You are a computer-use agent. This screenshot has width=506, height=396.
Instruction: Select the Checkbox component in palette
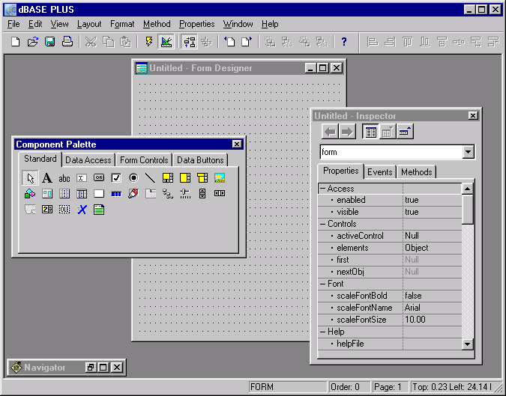116,177
